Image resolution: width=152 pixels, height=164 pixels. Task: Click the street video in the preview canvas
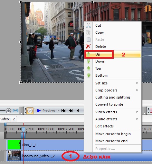[x=52, y=42]
